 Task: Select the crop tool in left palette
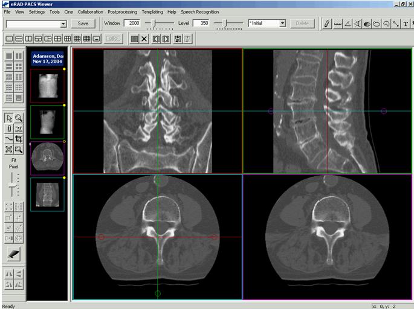[19, 139]
